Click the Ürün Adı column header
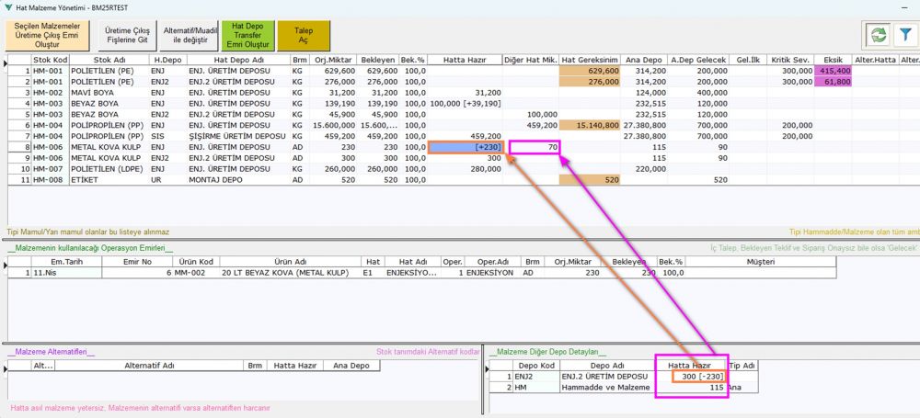The width and height of the screenshot is (920, 418). click(x=291, y=262)
